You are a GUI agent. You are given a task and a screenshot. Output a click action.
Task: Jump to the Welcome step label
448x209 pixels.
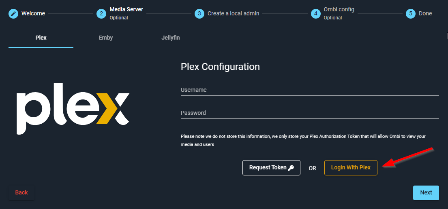click(x=33, y=13)
